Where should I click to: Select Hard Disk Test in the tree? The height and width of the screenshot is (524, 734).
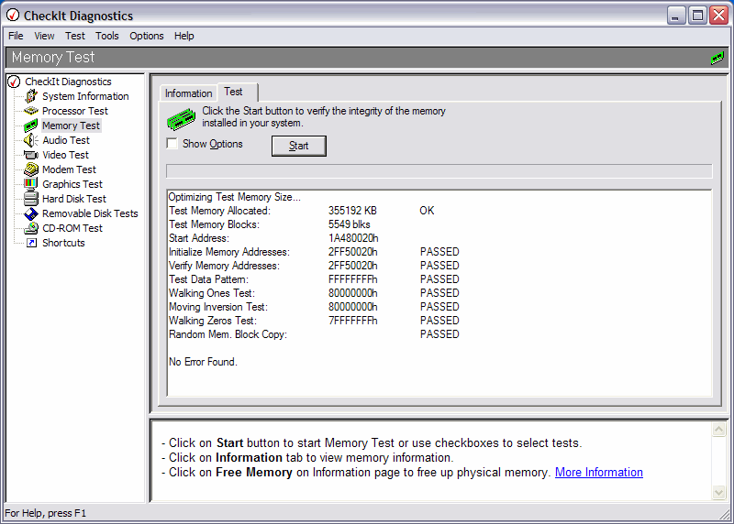coord(74,199)
